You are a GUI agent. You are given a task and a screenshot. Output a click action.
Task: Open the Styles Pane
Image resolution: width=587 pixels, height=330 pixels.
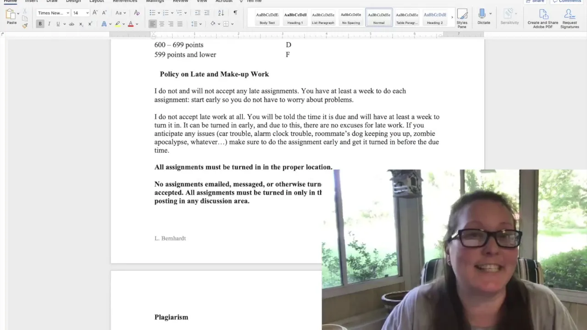point(462,18)
